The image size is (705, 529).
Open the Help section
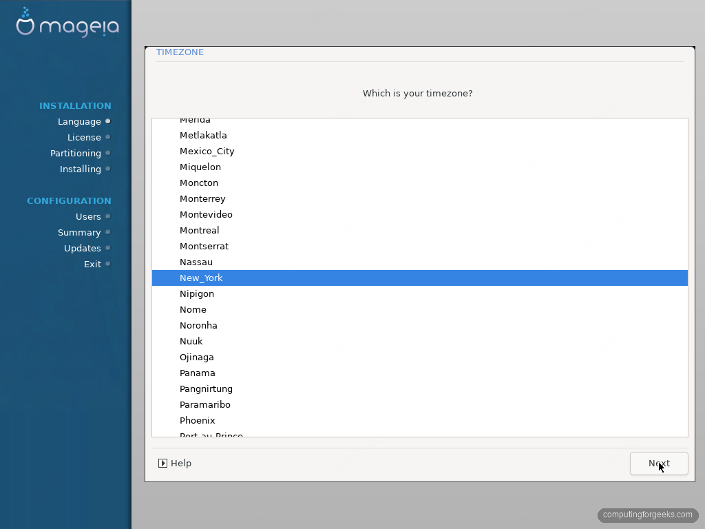(x=175, y=464)
